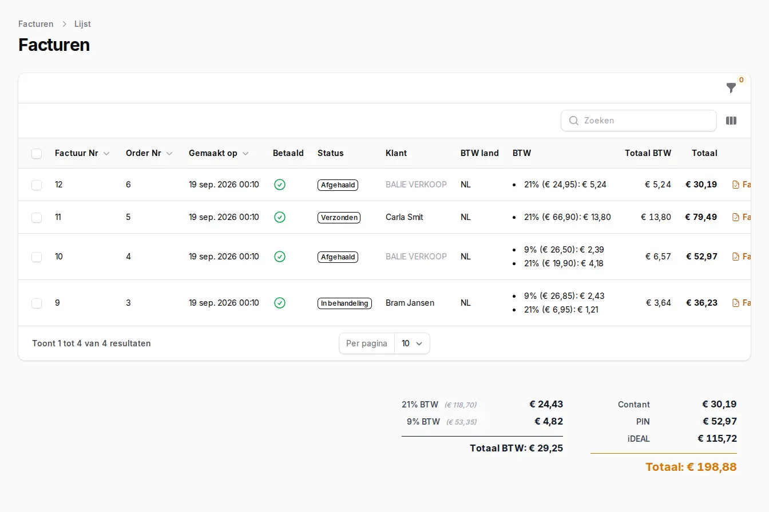
Task: Select the row checkbox of invoice 9
Action: (x=37, y=303)
